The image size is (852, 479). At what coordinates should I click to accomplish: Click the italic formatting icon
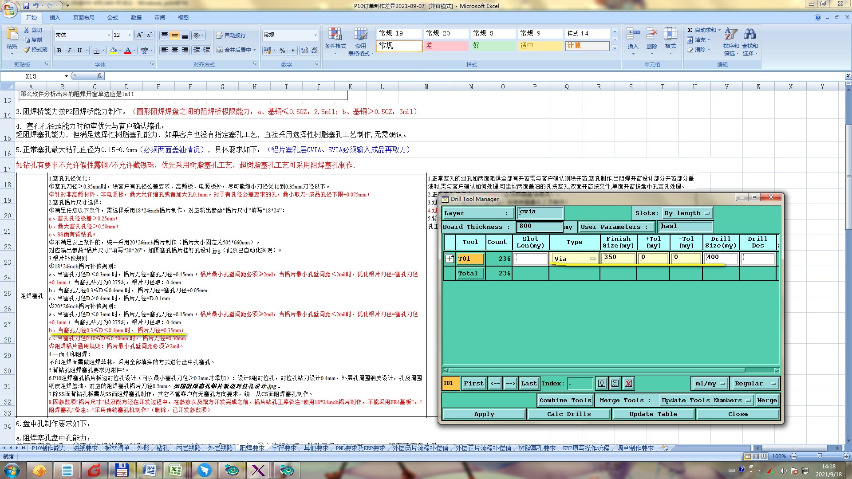[x=69, y=51]
